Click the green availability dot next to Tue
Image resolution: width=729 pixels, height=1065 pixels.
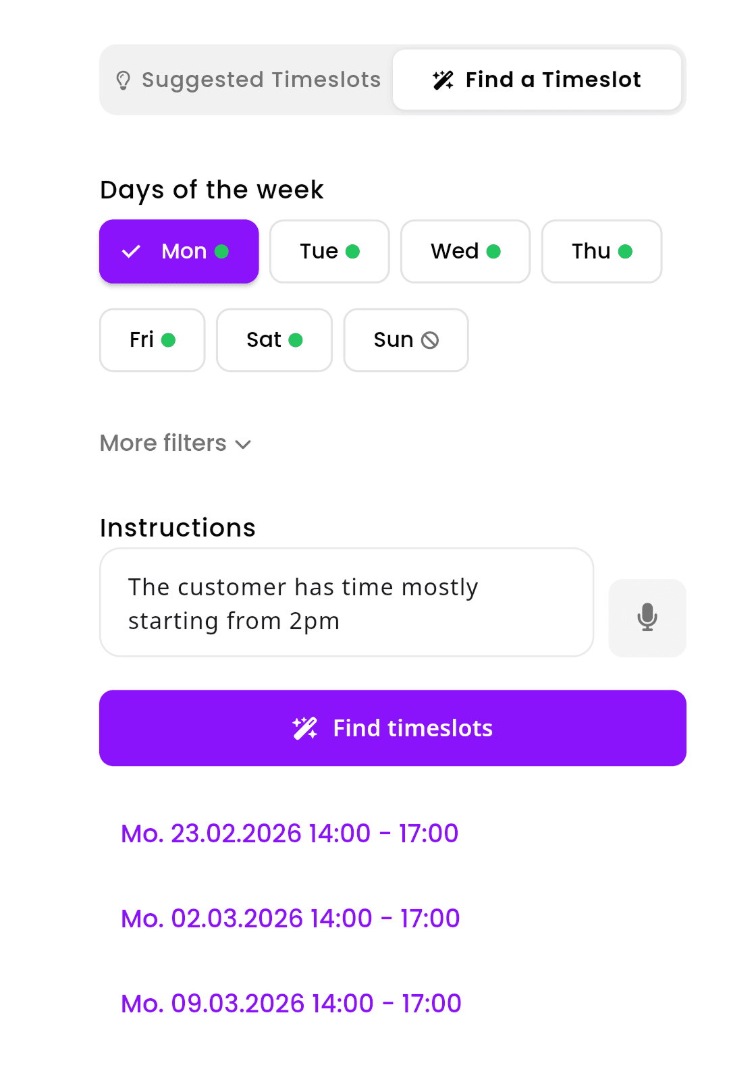coord(354,250)
